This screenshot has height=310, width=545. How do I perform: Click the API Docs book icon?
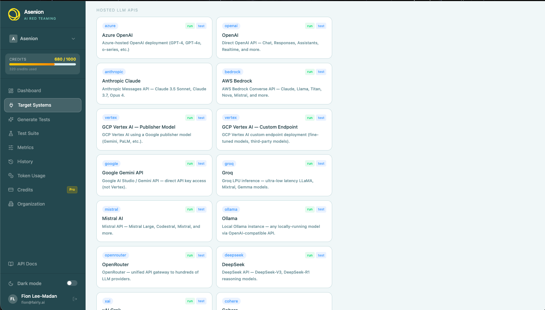pyautogui.click(x=11, y=264)
